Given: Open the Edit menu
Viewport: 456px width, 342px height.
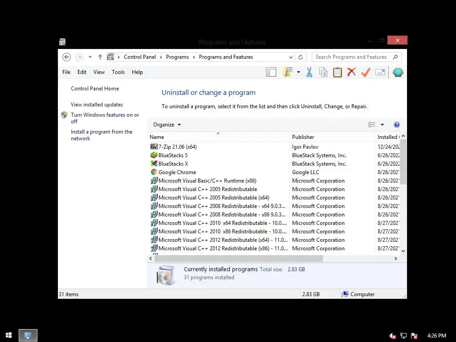Looking at the screenshot, I should (82, 72).
